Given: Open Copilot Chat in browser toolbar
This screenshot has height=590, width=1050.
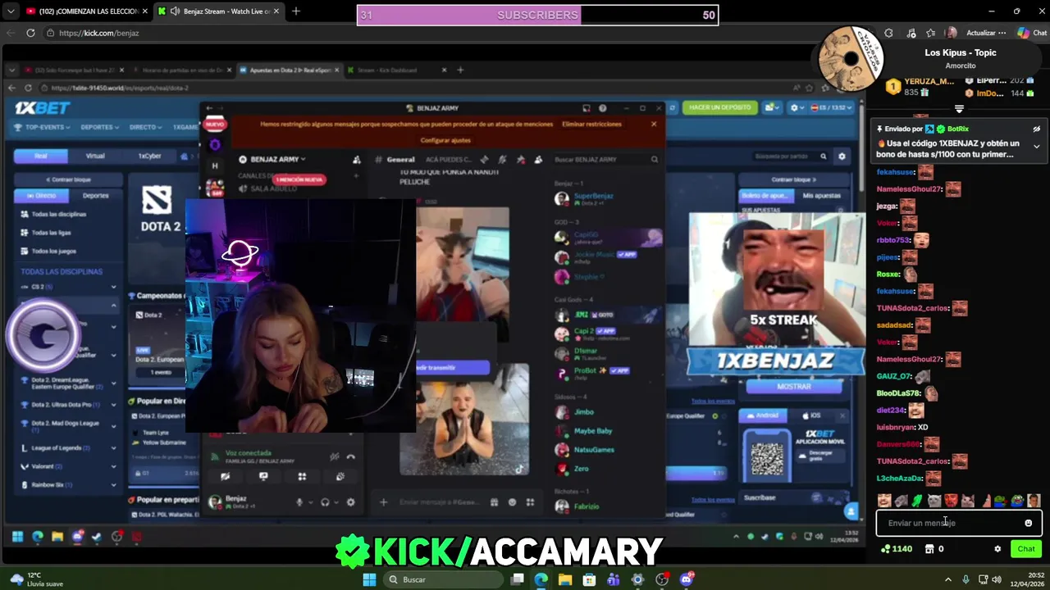Looking at the screenshot, I should pyautogui.click(x=1032, y=33).
